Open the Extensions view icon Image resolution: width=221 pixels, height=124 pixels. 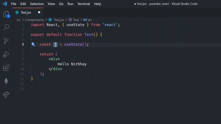6,68
